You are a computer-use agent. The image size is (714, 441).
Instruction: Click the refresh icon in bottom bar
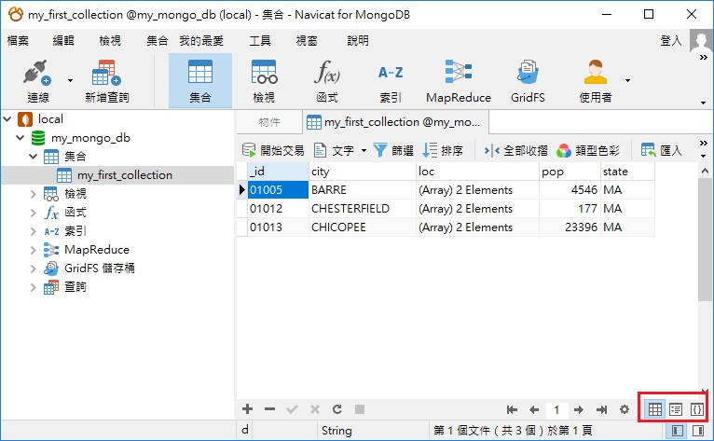(336, 409)
